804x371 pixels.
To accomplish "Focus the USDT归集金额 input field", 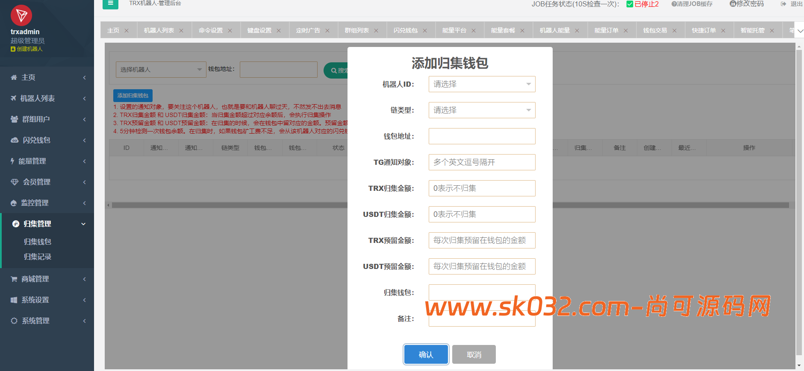I will pyautogui.click(x=482, y=214).
